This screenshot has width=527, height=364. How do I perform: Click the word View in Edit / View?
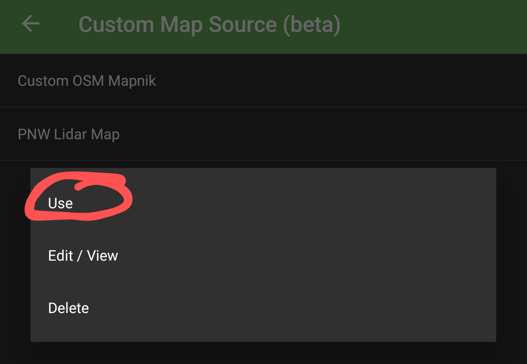103,256
